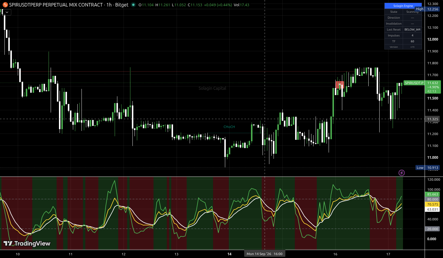Viewport: 443px width, 258px height.
Task: Click the High value H11.261
Action: point(163,5)
